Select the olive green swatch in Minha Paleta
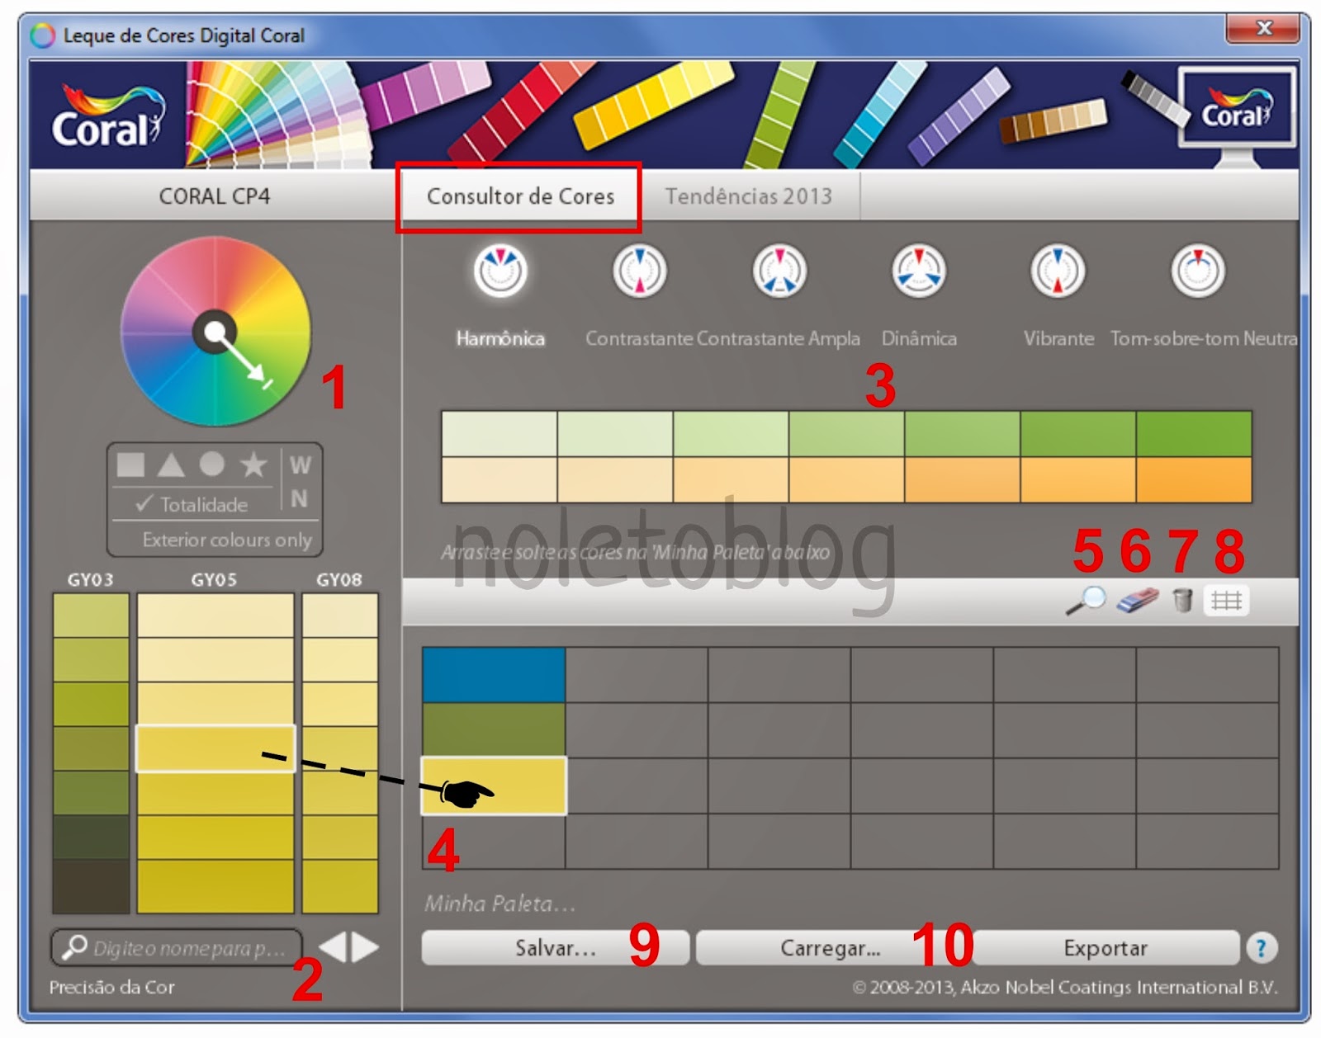The image size is (1321, 1038). (x=494, y=729)
